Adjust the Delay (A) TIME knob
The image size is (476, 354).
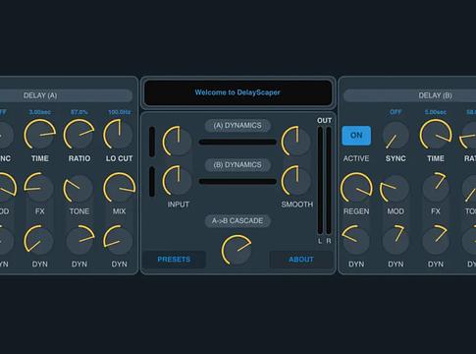click(39, 135)
